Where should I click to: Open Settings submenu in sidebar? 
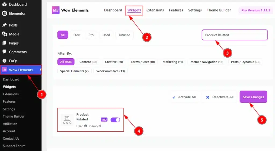pyautogui.click(x=9, y=109)
